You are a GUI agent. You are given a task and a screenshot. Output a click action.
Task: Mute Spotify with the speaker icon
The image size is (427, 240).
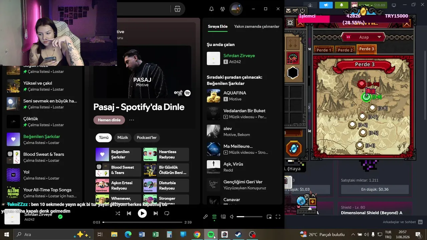[232, 217]
